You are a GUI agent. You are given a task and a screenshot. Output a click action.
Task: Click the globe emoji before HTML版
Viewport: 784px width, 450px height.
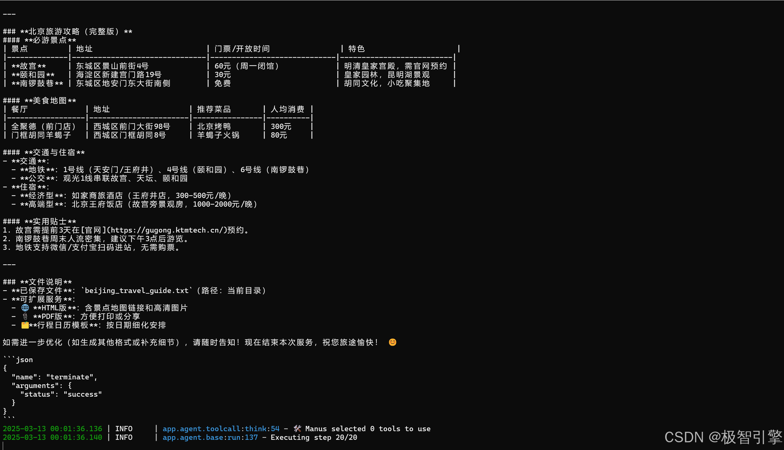click(x=25, y=308)
